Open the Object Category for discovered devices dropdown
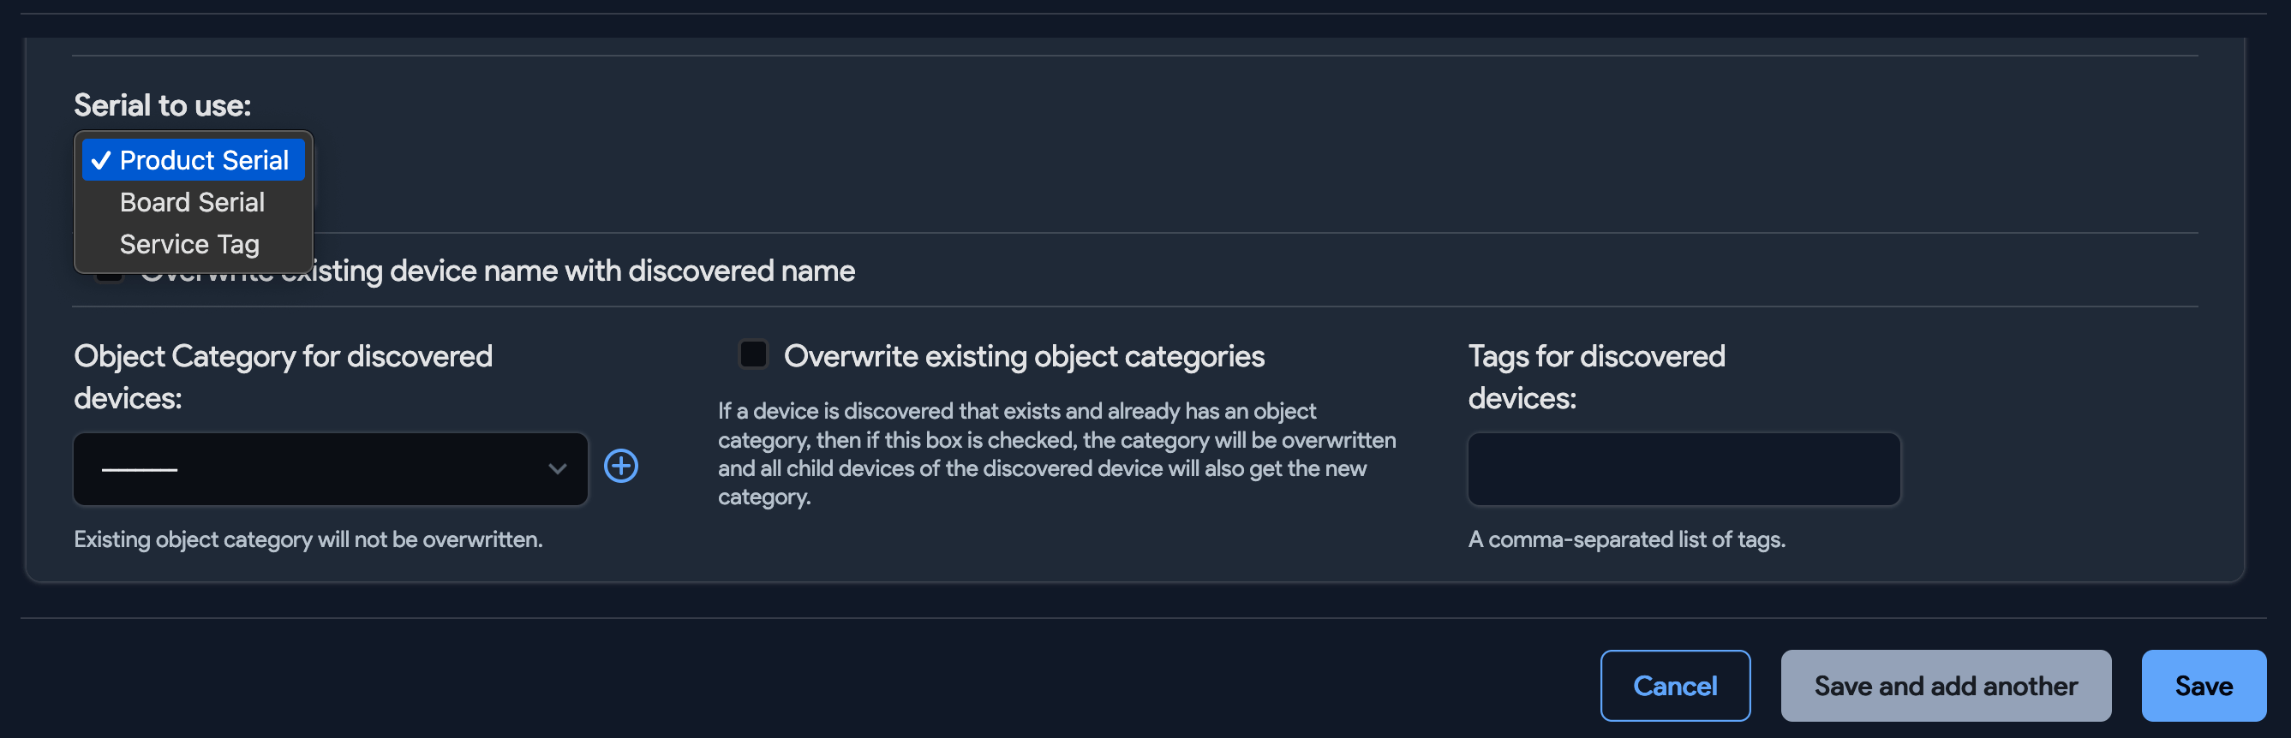This screenshot has width=2291, height=738. click(330, 468)
